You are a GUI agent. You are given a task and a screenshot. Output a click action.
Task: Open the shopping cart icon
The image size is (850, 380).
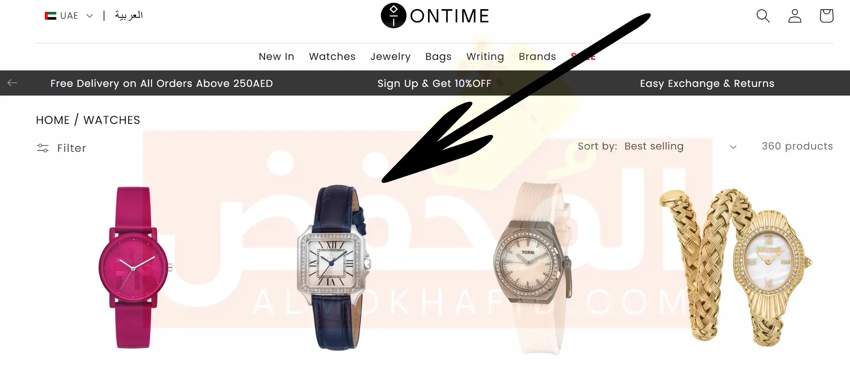click(x=826, y=16)
